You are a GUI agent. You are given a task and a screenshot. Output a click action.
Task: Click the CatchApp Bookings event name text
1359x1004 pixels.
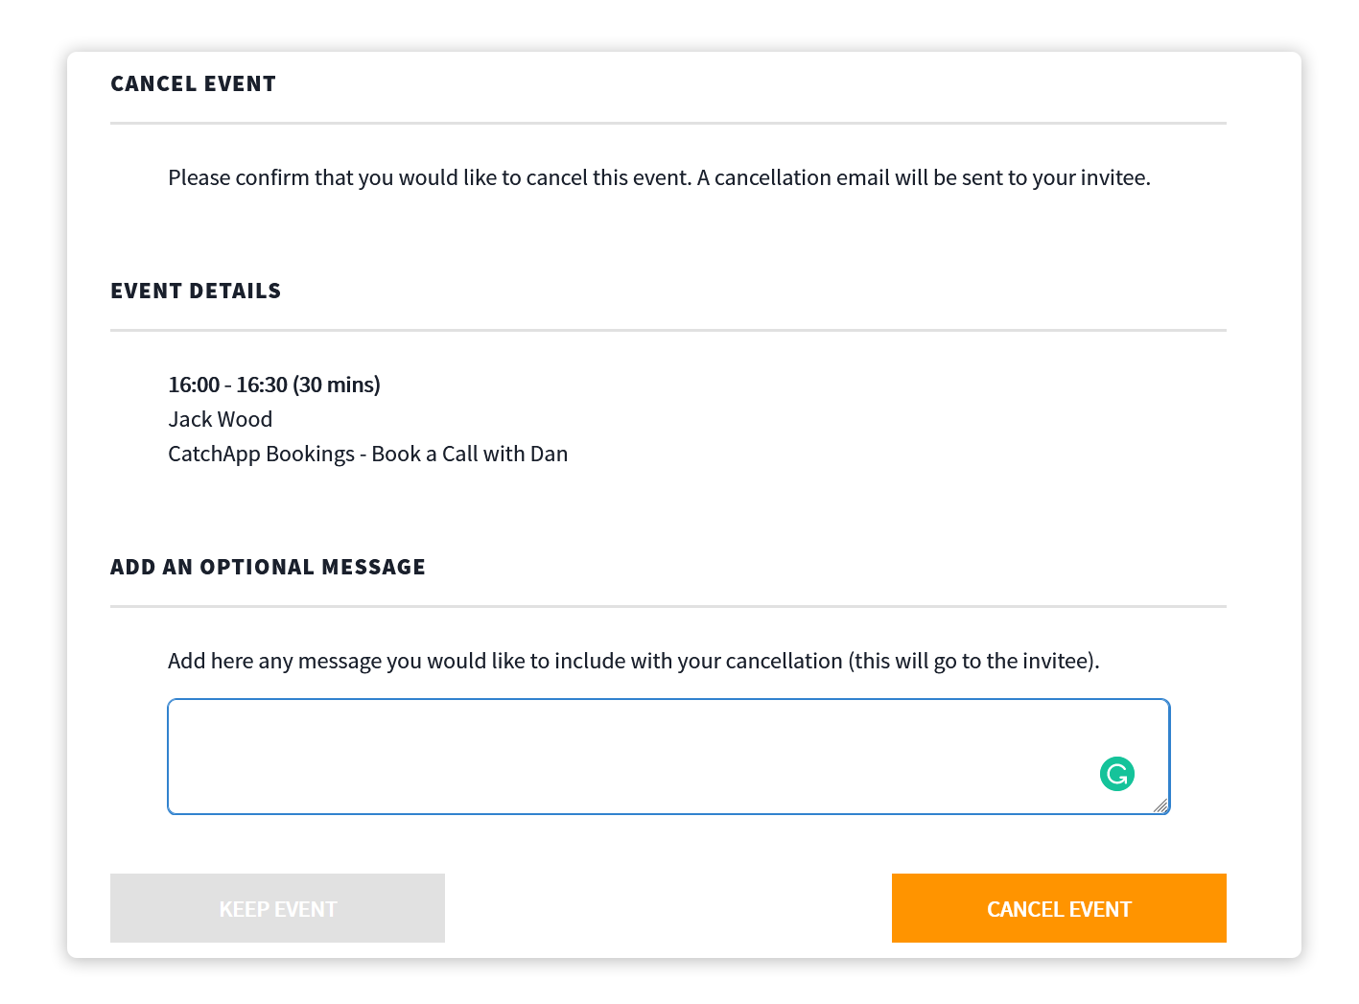[368, 454]
